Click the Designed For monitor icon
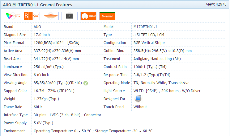 coord(138,99)
